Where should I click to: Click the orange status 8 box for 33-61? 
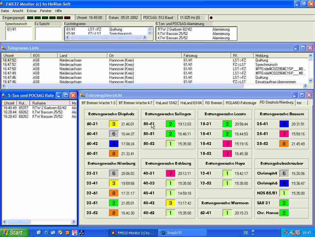tap(114, 193)
